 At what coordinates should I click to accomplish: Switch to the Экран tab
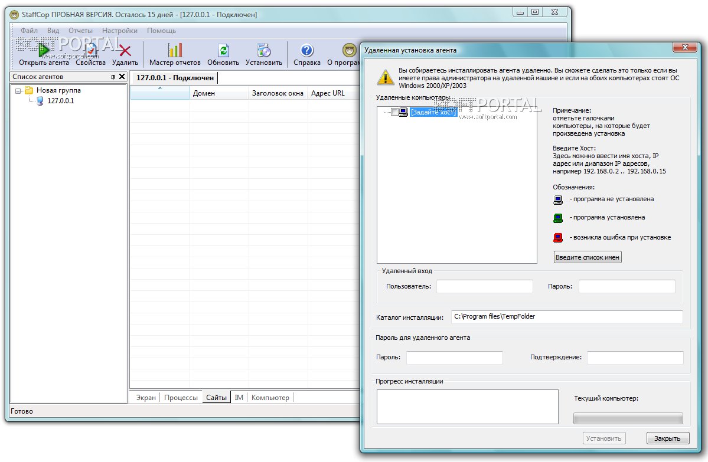146,398
